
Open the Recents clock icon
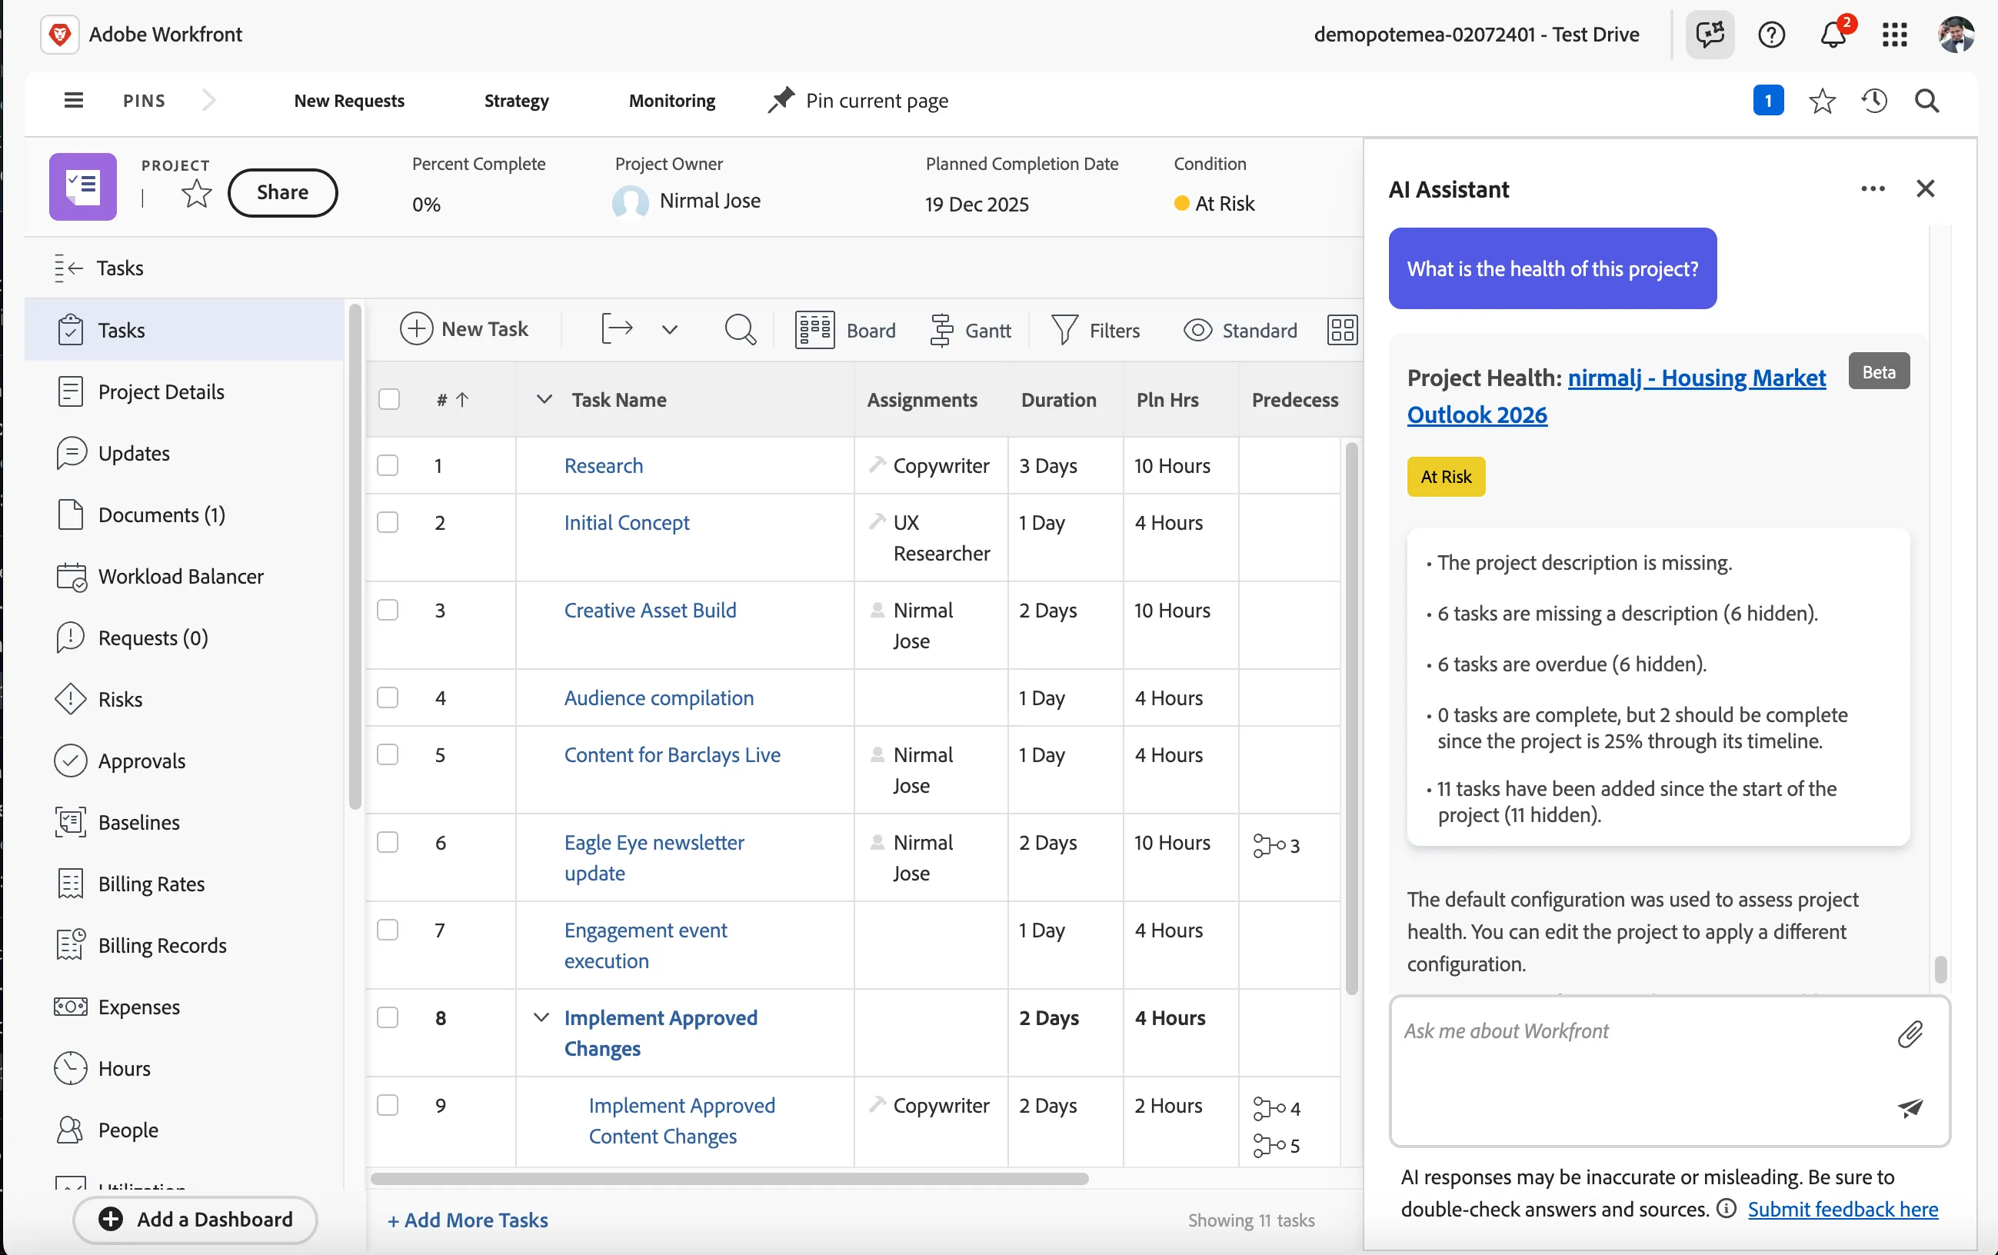click(1874, 101)
